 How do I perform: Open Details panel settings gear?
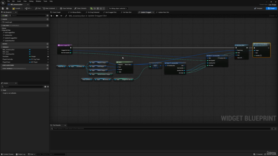(48, 87)
